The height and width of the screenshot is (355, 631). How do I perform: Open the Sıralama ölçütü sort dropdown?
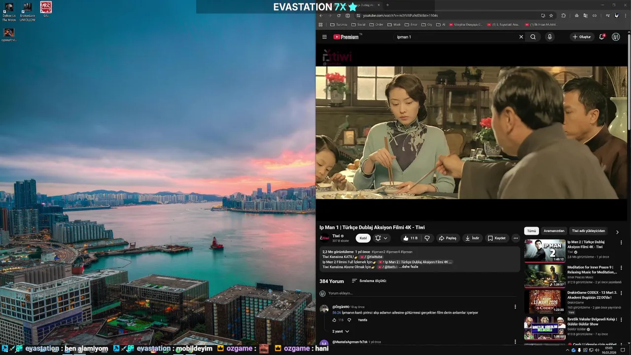click(x=369, y=281)
